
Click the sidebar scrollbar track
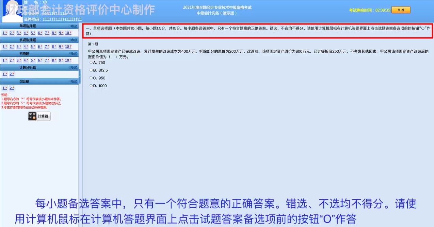click(x=79, y=136)
